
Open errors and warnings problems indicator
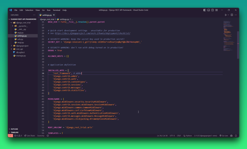click(18, 136)
